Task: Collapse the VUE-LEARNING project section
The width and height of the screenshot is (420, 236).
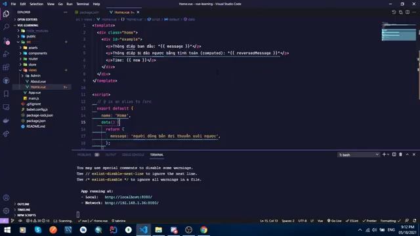Action: point(27,25)
